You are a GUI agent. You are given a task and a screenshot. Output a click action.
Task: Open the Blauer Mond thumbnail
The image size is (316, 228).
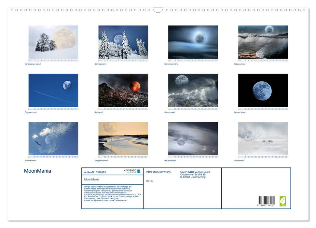pos(264,90)
